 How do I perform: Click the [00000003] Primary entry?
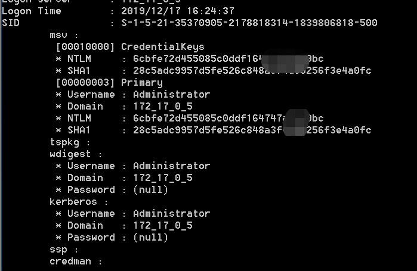tap(109, 83)
